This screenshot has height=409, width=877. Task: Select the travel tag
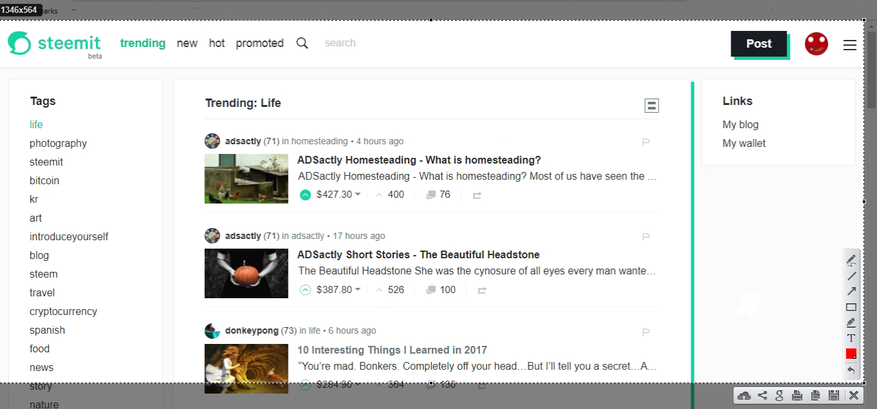coord(42,292)
